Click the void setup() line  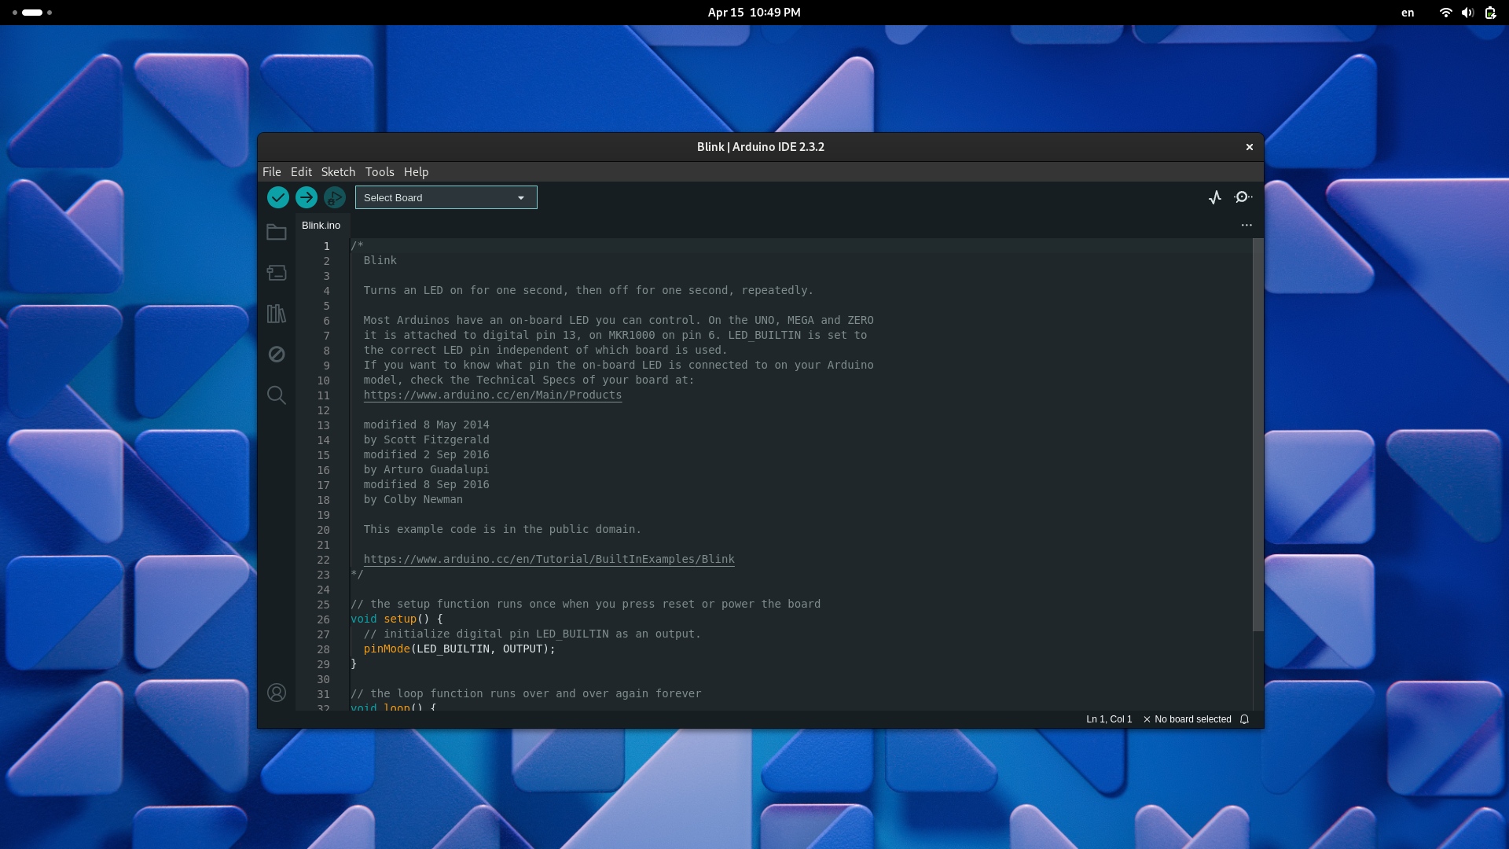(397, 619)
